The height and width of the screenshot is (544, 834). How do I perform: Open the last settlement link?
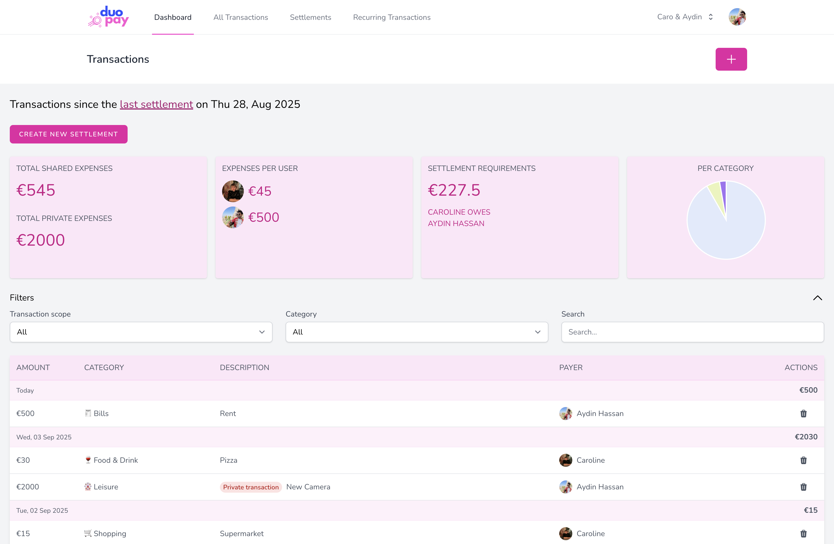coord(156,104)
